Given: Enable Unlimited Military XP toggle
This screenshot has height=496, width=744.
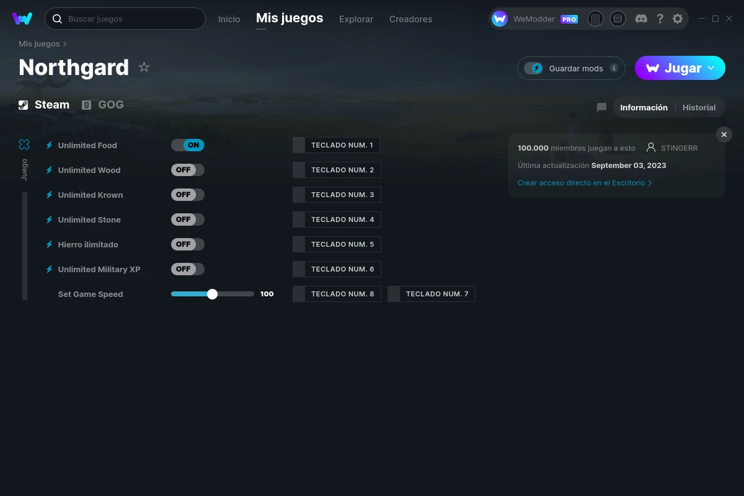Looking at the screenshot, I should 188,269.
